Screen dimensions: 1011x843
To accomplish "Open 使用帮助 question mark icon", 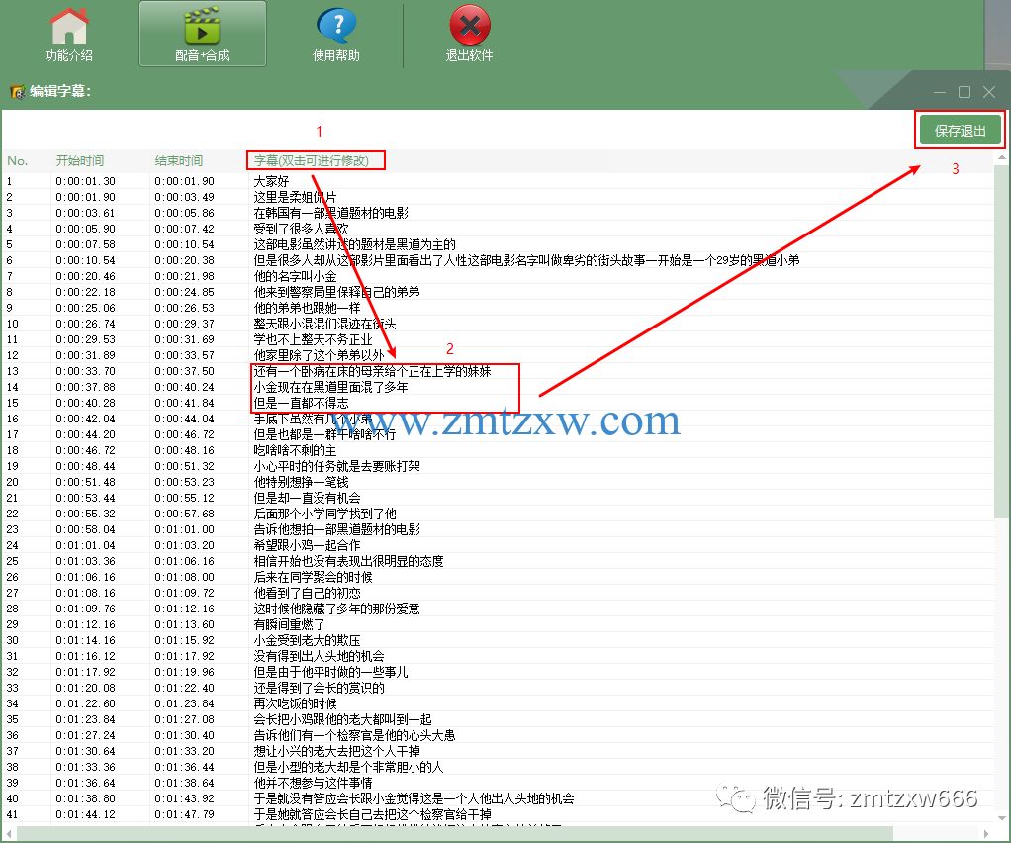I will pyautogui.click(x=336, y=27).
